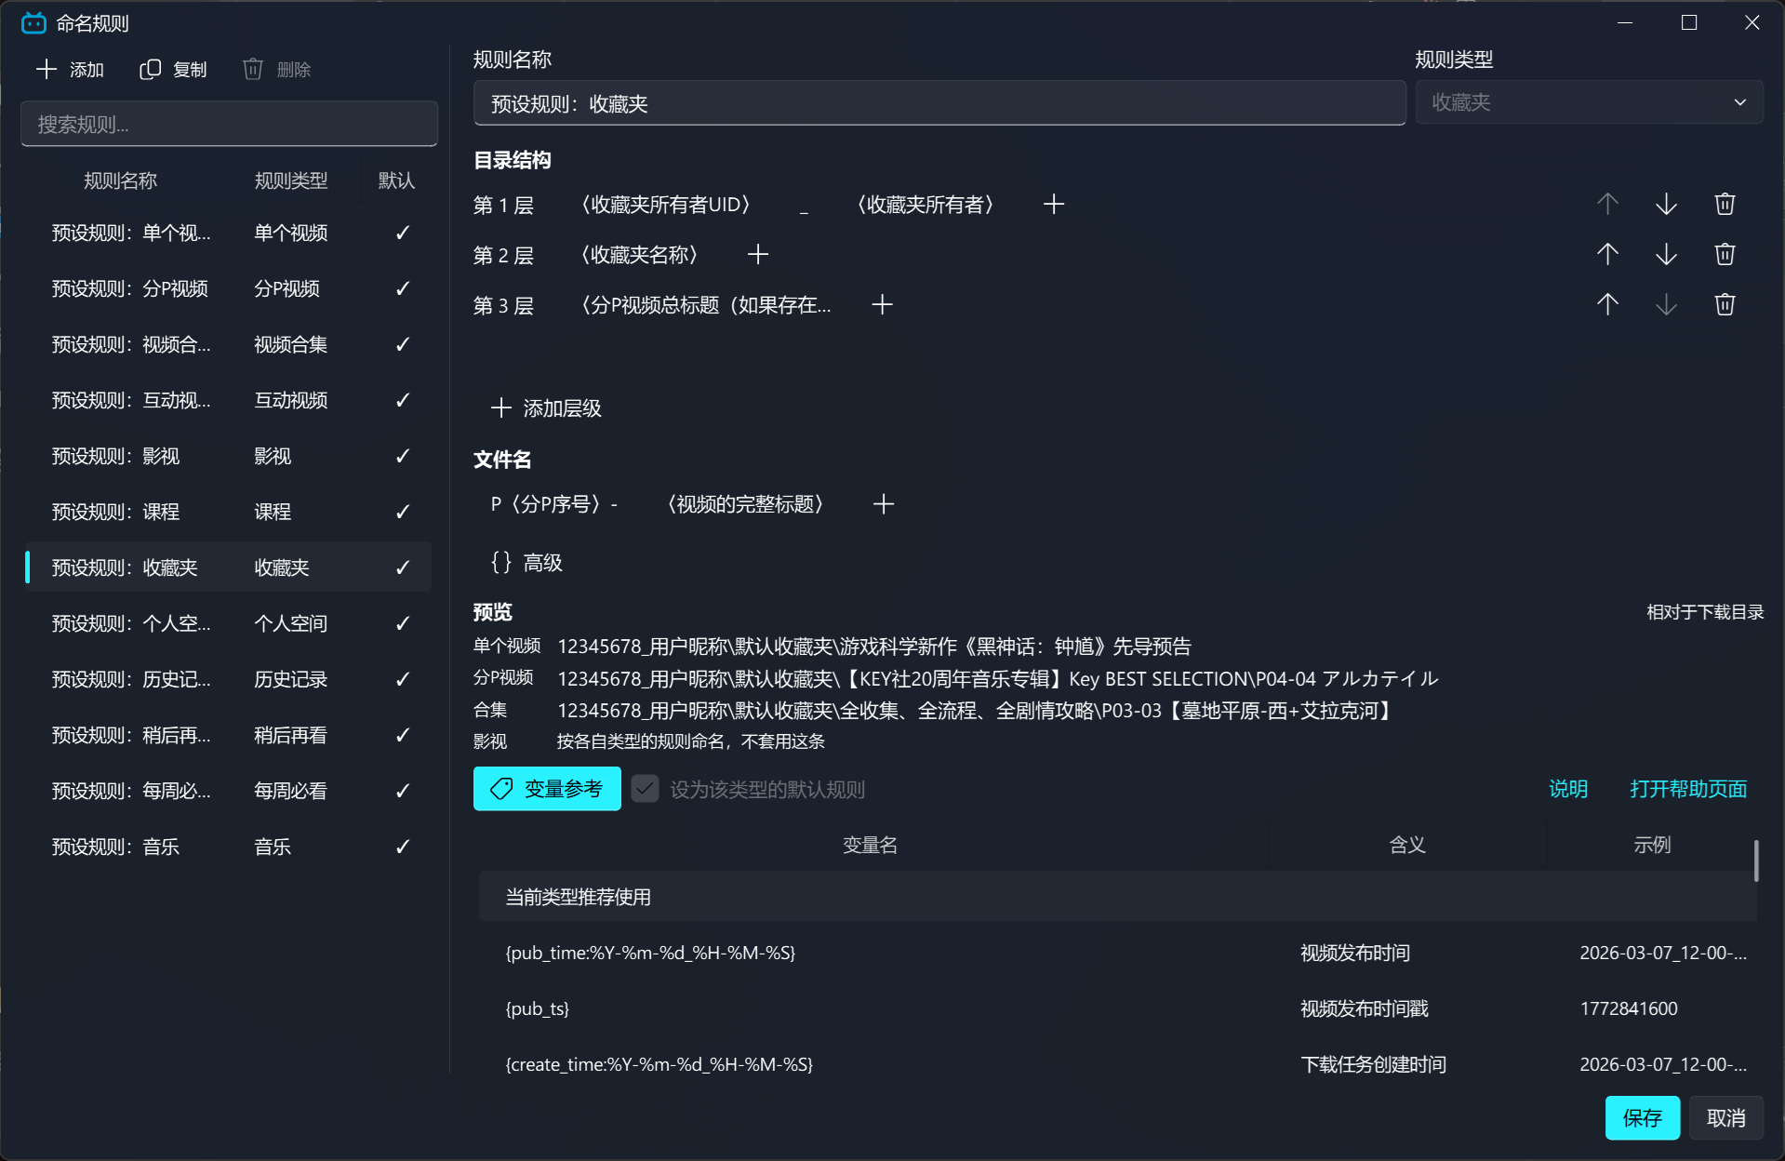
Task: Click 〈视频的完整标题〉 variable in 文件名
Action: 746,504
